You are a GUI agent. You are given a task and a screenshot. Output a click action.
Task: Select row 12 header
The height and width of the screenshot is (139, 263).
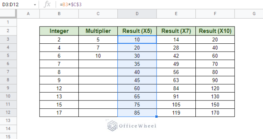8,113
